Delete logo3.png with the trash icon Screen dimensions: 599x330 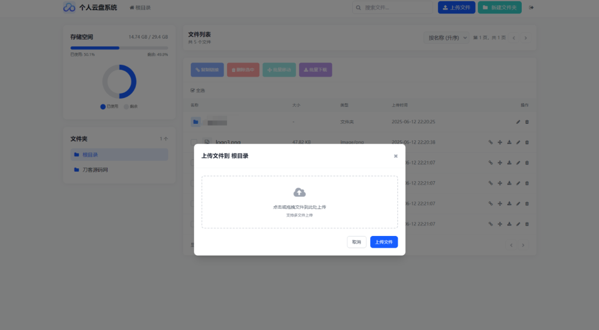point(527,143)
